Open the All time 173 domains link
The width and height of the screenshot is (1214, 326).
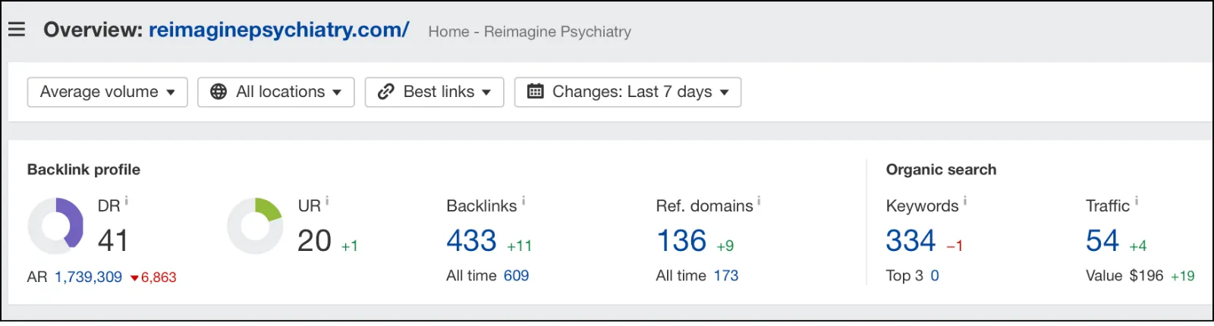[726, 276]
